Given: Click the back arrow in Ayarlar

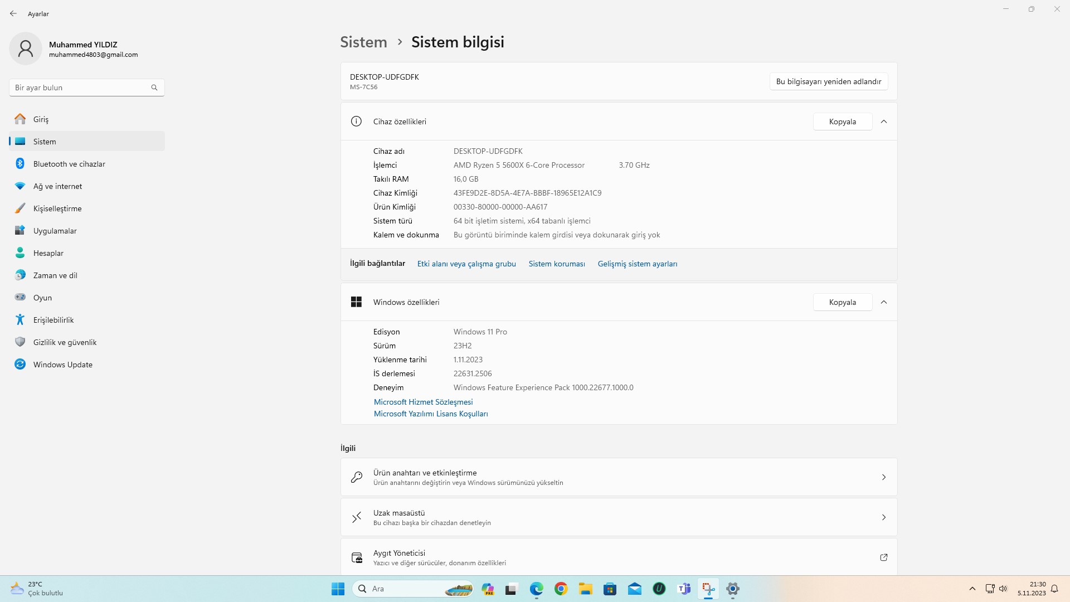Looking at the screenshot, I should 13,13.
